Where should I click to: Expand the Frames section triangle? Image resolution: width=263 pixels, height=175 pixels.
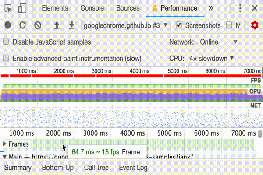pyautogui.click(x=4, y=144)
